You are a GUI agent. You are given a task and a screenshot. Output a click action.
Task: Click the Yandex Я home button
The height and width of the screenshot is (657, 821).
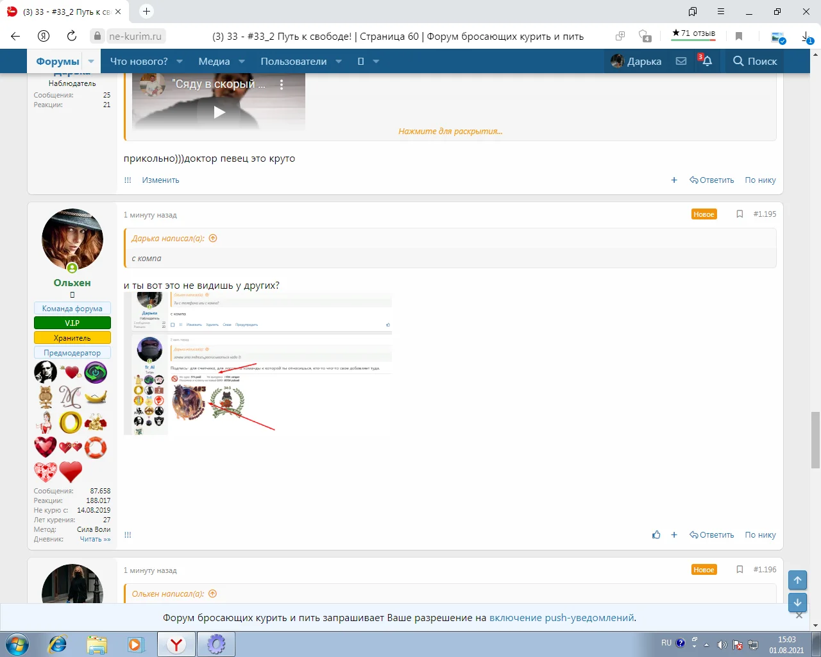pyautogui.click(x=44, y=36)
